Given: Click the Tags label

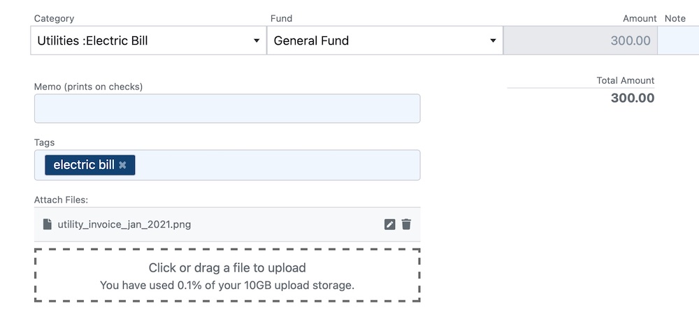Looking at the screenshot, I should point(44,142).
